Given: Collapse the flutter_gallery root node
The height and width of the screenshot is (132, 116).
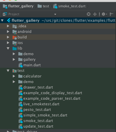Looking at the screenshot, I should coord(2,20).
